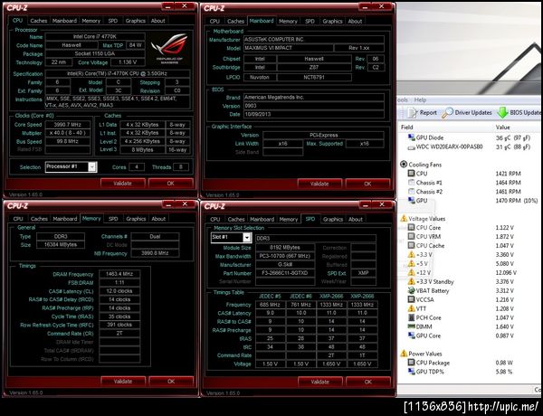Open Graphics tab in top-left CPU-Z window
Image resolution: width=543 pixels, height=416 pixels.
tap(136, 21)
